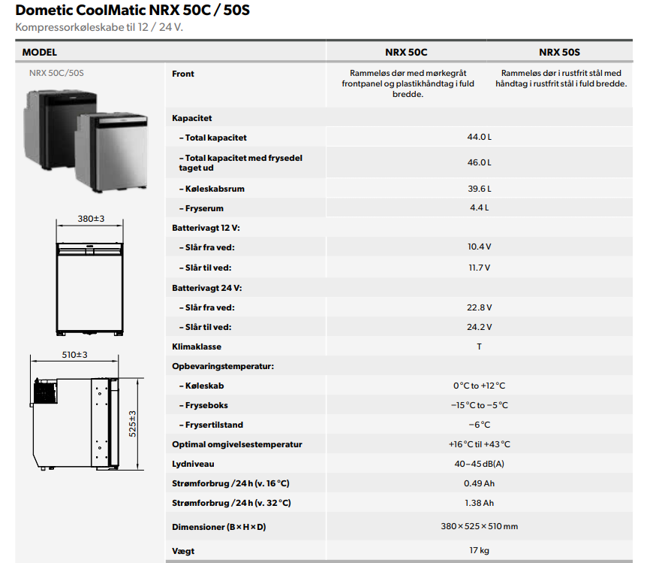Select the Fryserum value 4.4 L
The height and width of the screenshot is (563, 671).
(x=479, y=208)
